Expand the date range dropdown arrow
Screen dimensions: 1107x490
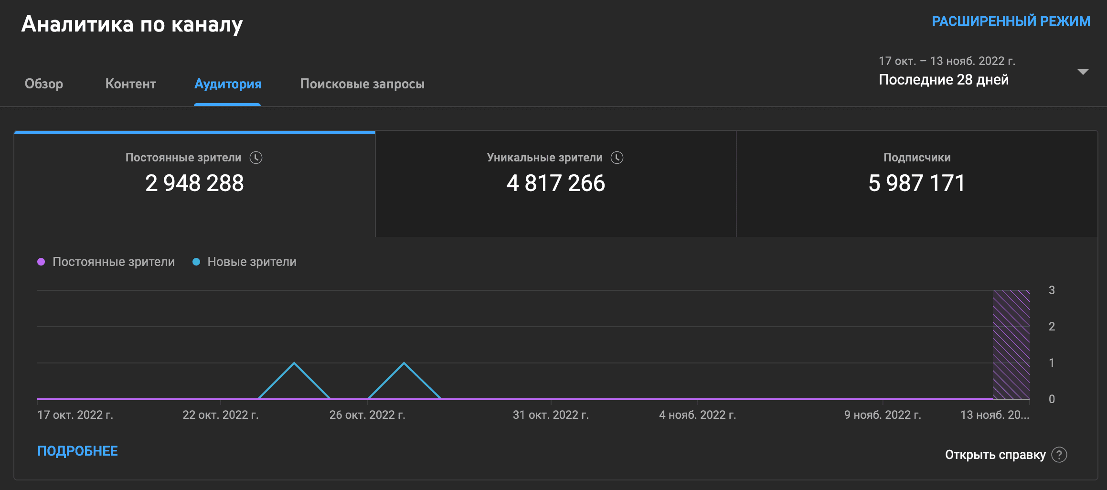tap(1083, 72)
